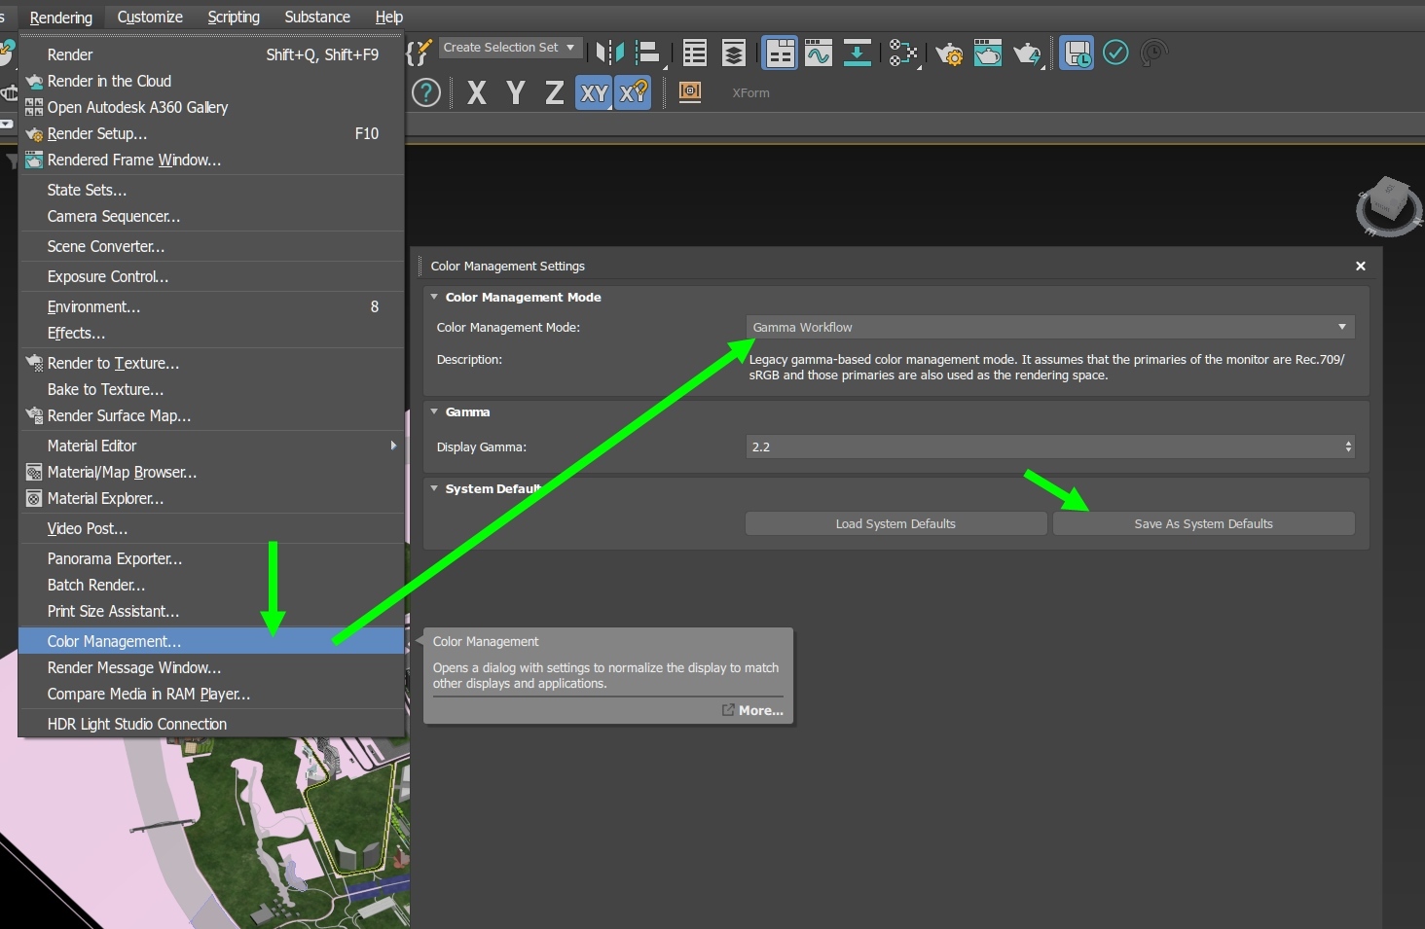Toggle the Restrict to X axis constraint
The image size is (1425, 929).
(477, 93)
